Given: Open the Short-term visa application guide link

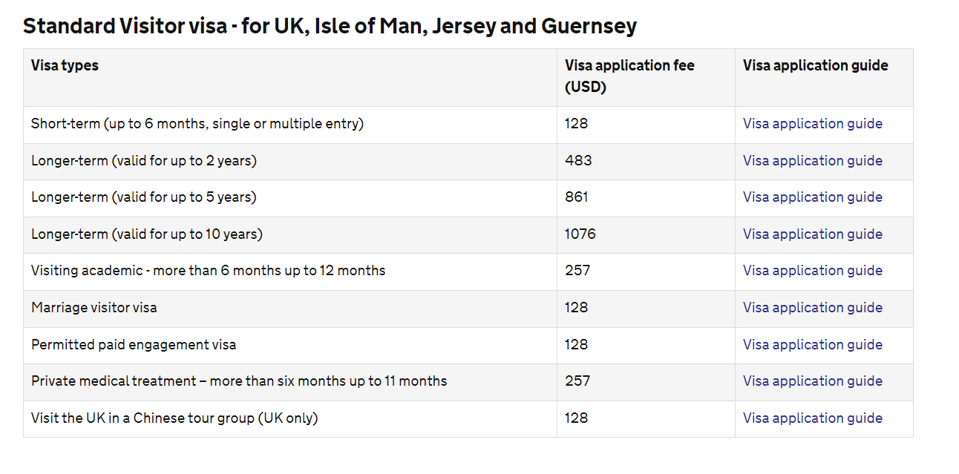Looking at the screenshot, I should tap(812, 124).
